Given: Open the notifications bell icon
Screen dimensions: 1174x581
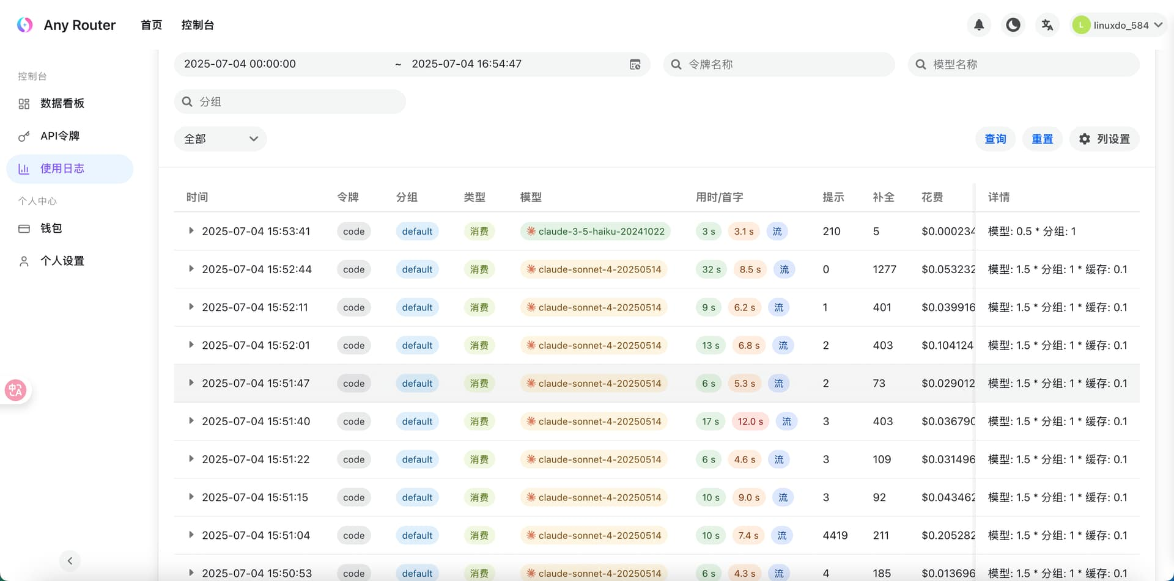Looking at the screenshot, I should coord(979,24).
